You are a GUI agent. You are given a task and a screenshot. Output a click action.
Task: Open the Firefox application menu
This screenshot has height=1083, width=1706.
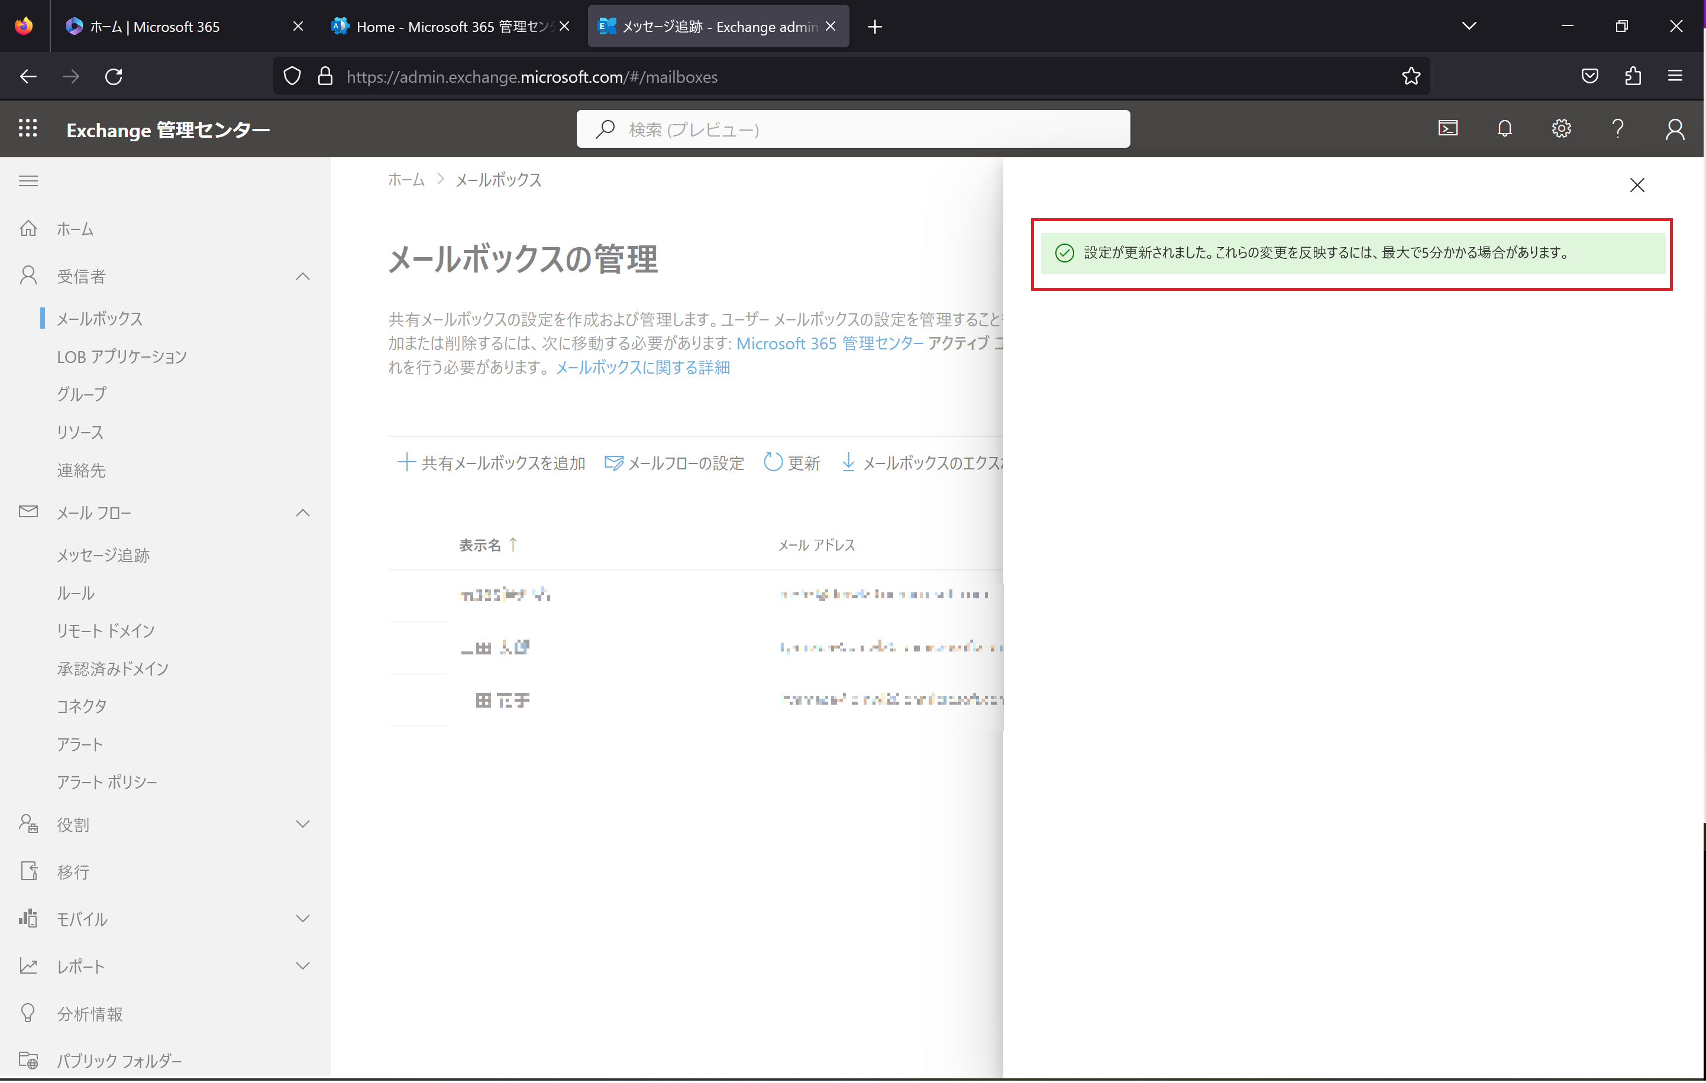[1675, 76]
